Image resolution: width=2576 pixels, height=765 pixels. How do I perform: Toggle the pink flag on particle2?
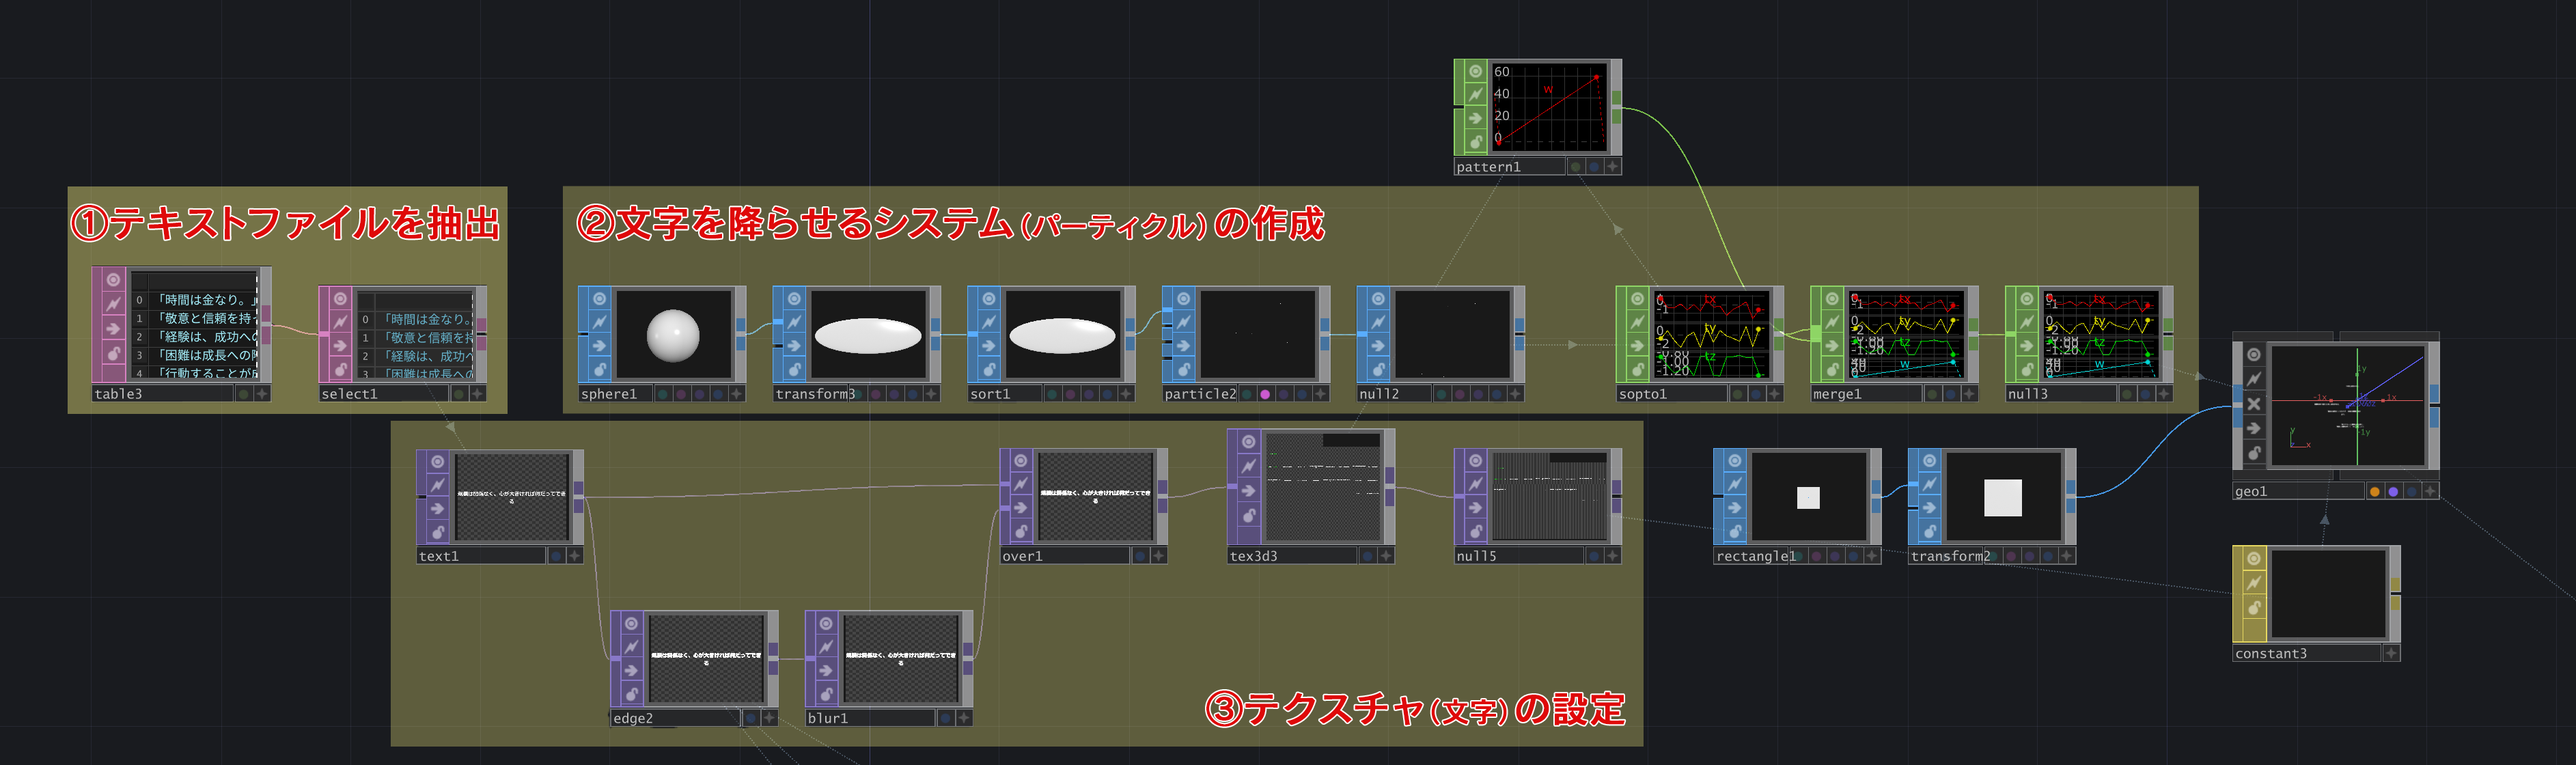pyautogui.click(x=1265, y=394)
